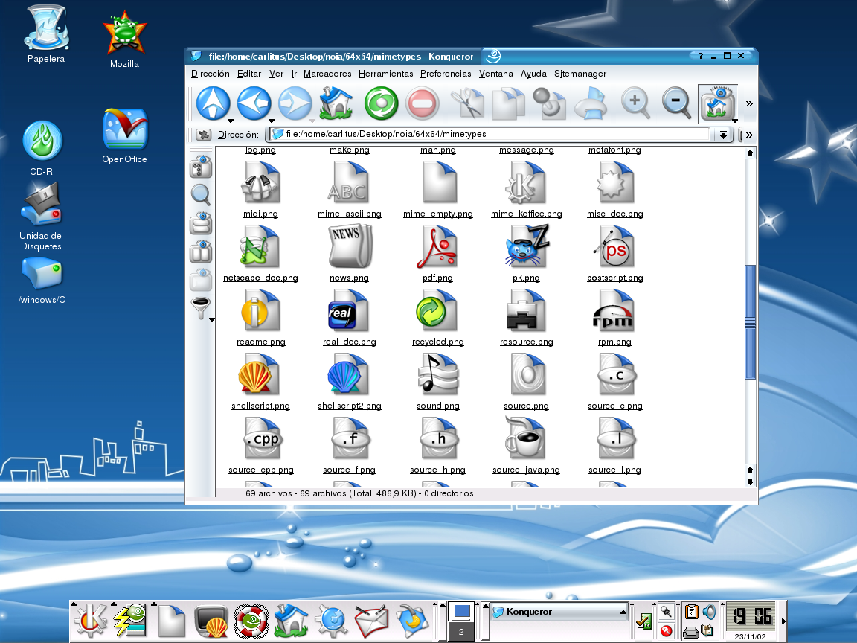
Task: Go back with the Back arrow button
Action: (x=254, y=103)
